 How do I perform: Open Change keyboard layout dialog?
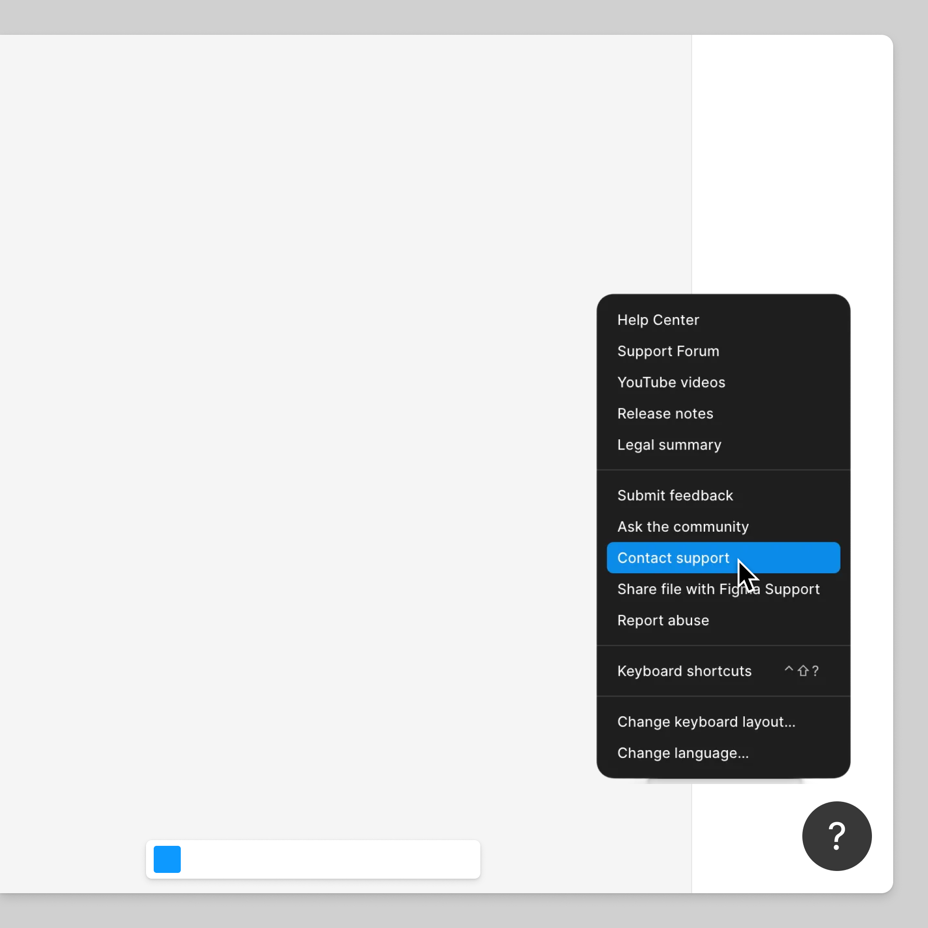point(707,722)
